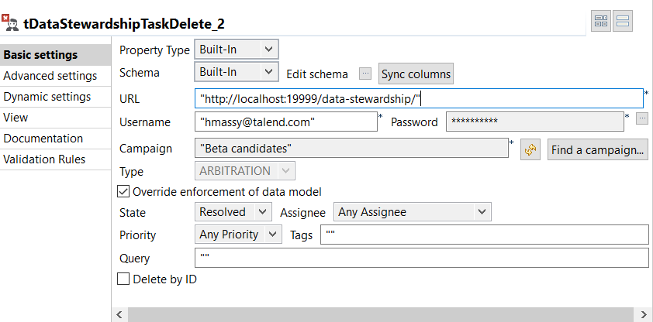Switch to the Dynamic settings tab
The height and width of the screenshot is (322, 653).
pos(47,97)
